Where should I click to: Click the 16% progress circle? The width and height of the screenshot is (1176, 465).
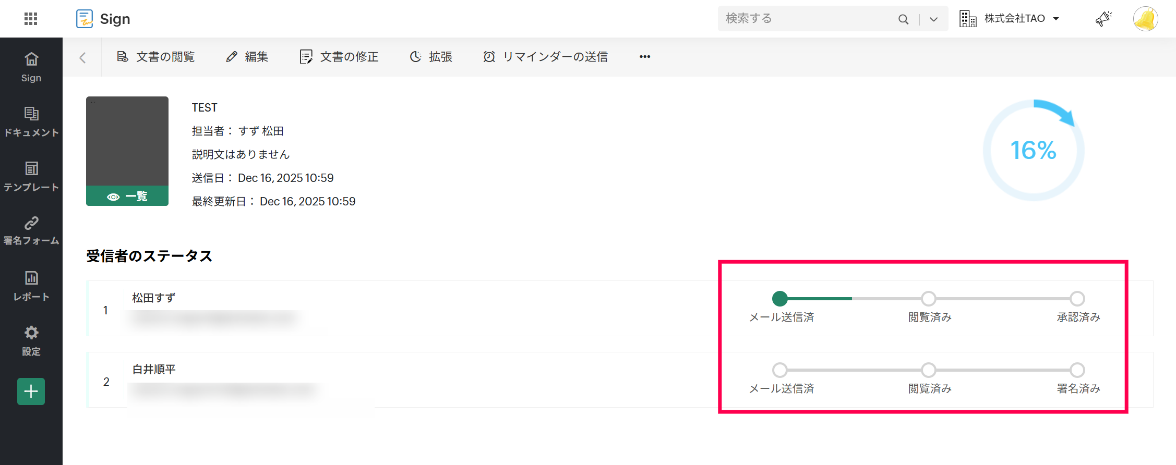[1033, 151]
